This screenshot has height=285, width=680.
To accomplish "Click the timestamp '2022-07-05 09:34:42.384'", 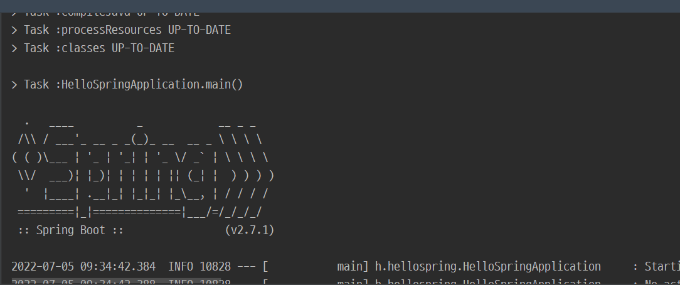I will point(83,266).
